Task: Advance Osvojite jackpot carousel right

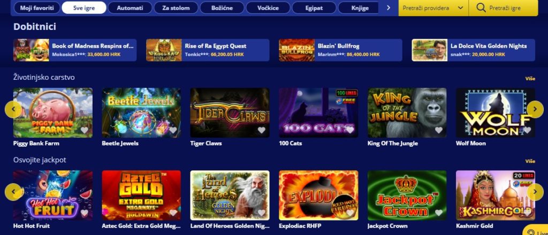Action: [535, 192]
